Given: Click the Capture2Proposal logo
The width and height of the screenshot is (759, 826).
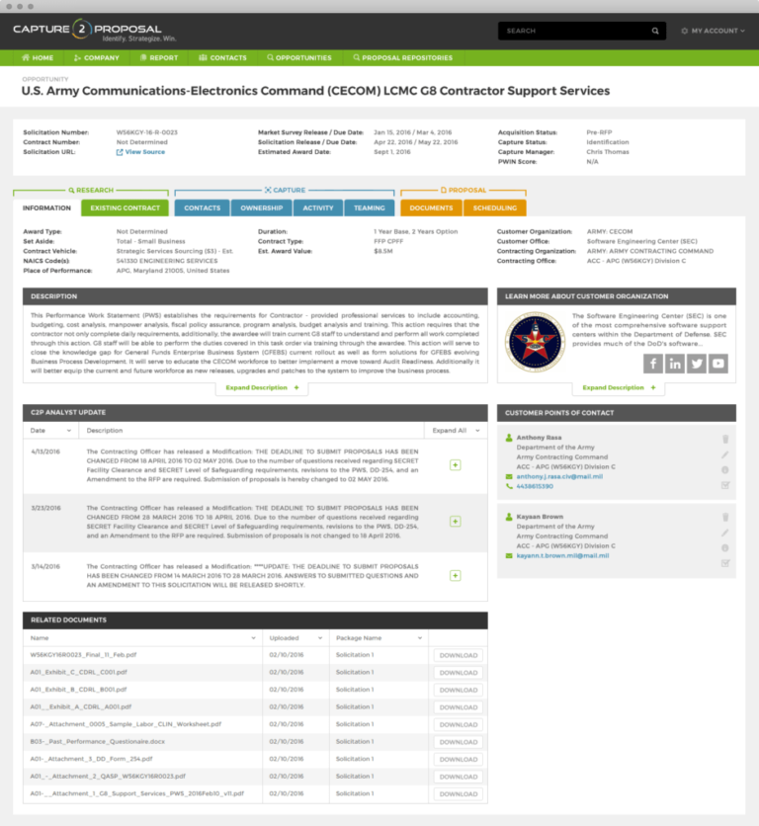Looking at the screenshot, I should click(x=94, y=31).
